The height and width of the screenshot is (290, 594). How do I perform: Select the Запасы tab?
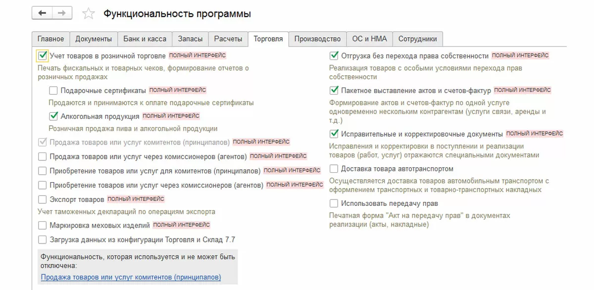tap(190, 39)
